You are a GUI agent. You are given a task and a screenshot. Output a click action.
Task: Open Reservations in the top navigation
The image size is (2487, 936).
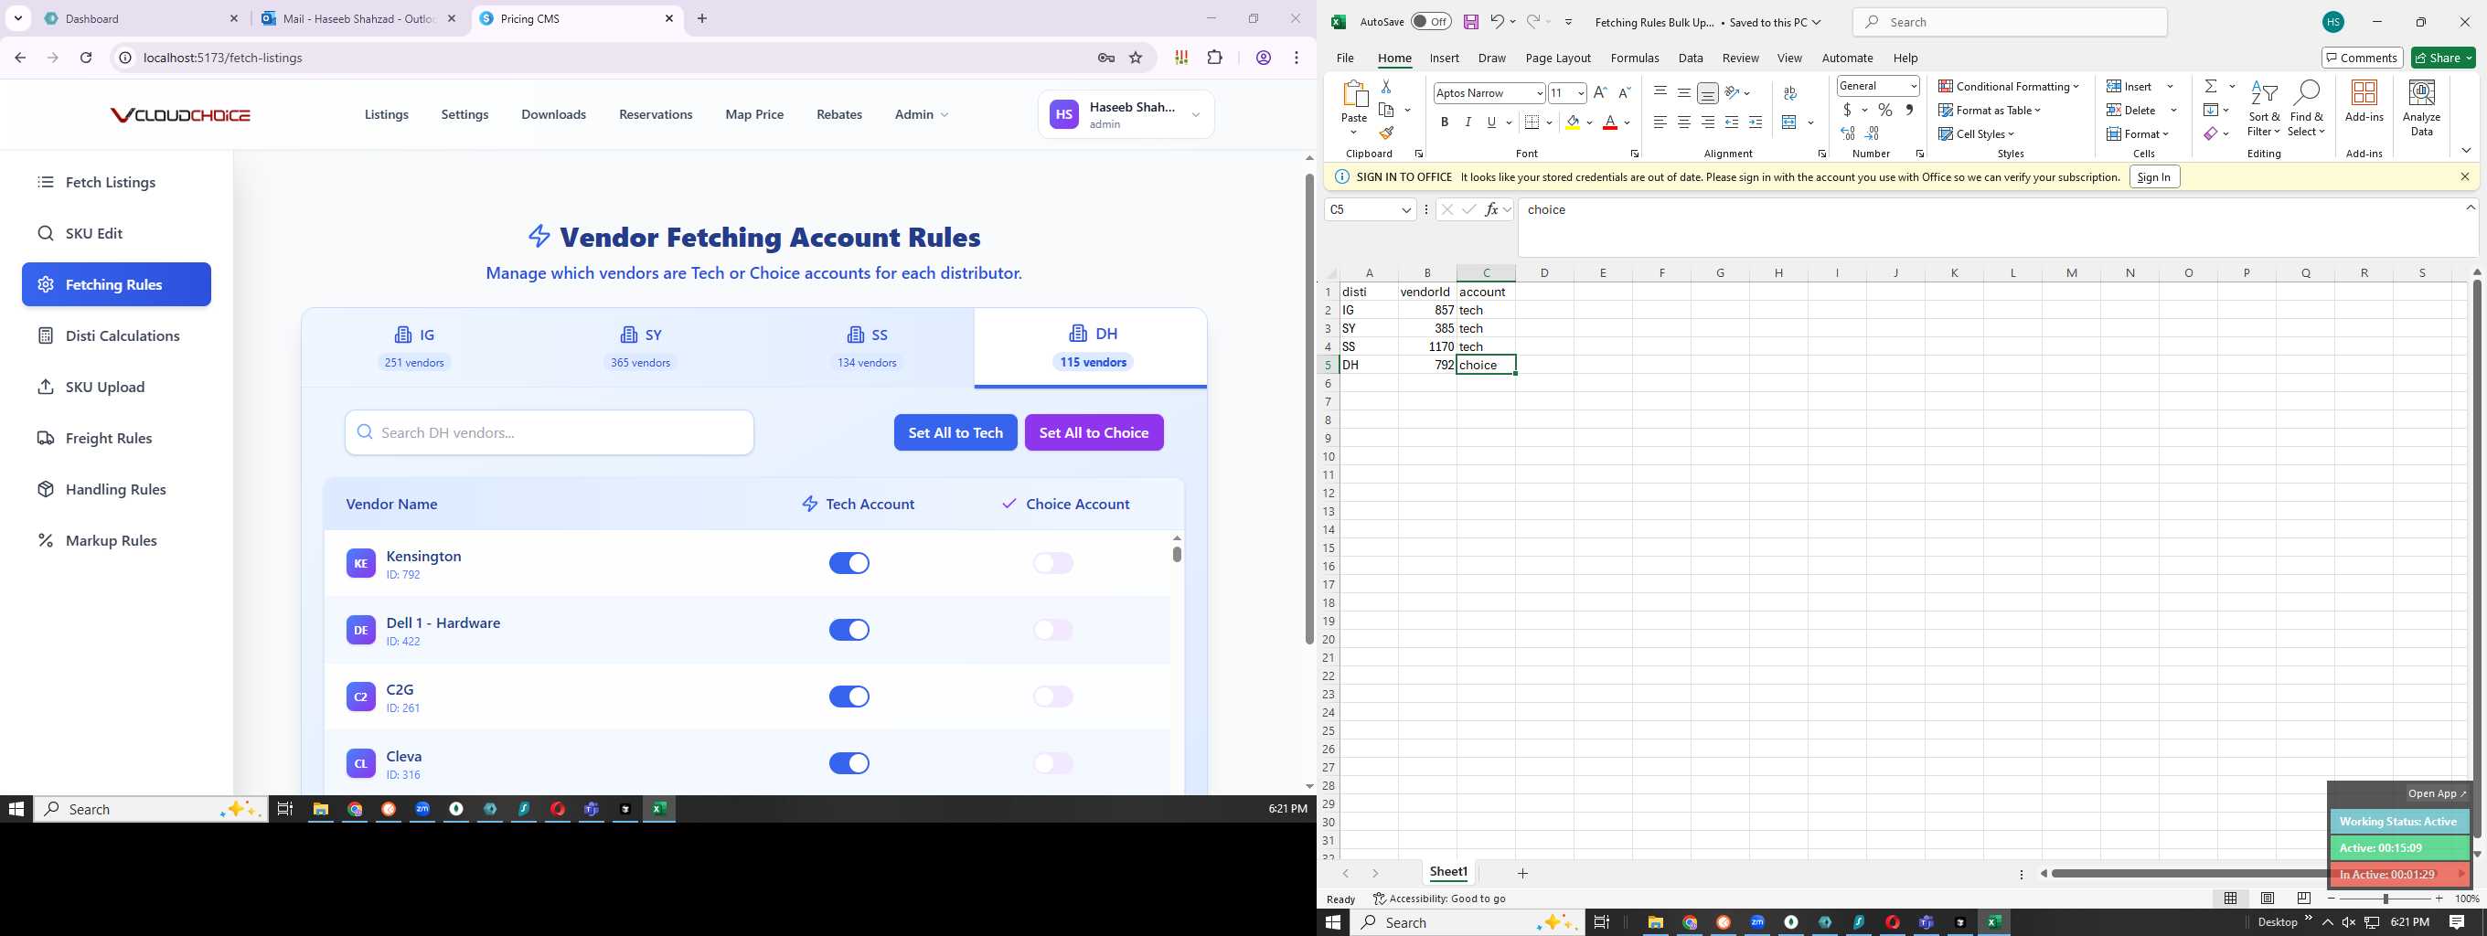coord(656,115)
